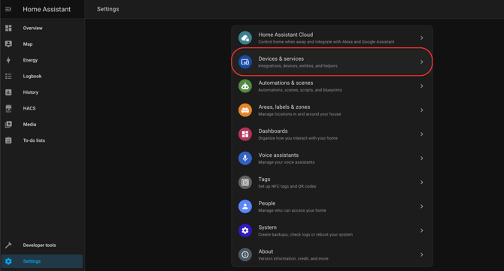Click 'Manage your voice assistants' text
This screenshot has width=504, height=271.
click(287, 162)
